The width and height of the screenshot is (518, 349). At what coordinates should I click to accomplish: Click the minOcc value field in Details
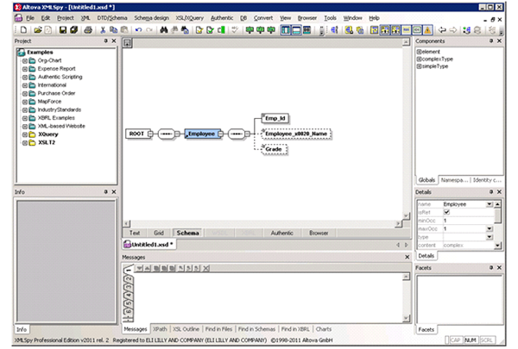(x=467, y=221)
